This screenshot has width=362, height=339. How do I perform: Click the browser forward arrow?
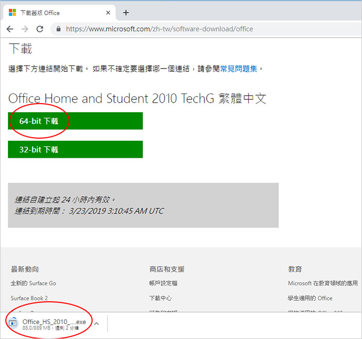(x=24, y=29)
